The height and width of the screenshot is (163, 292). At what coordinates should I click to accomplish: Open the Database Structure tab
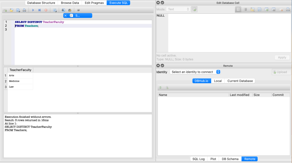[41, 3]
